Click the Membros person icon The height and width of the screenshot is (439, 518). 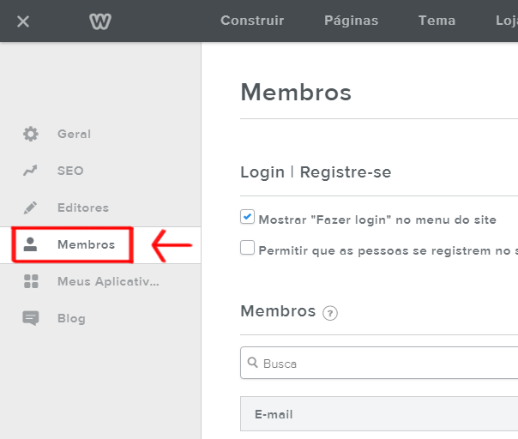pyautogui.click(x=31, y=244)
